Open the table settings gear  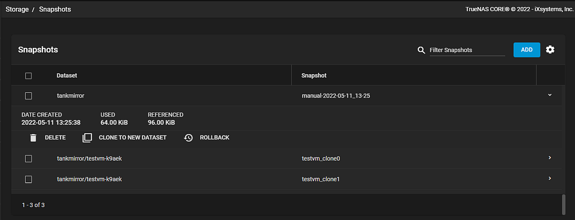[550, 50]
